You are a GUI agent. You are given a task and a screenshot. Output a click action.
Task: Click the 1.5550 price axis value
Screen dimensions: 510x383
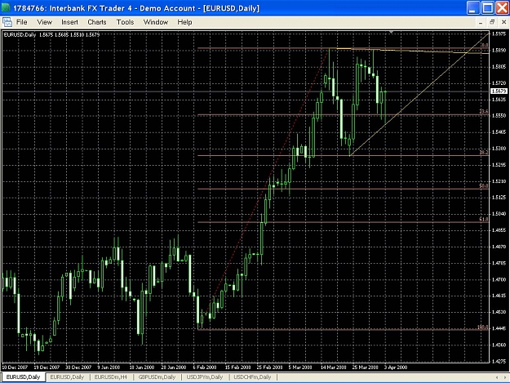[499, 115]
